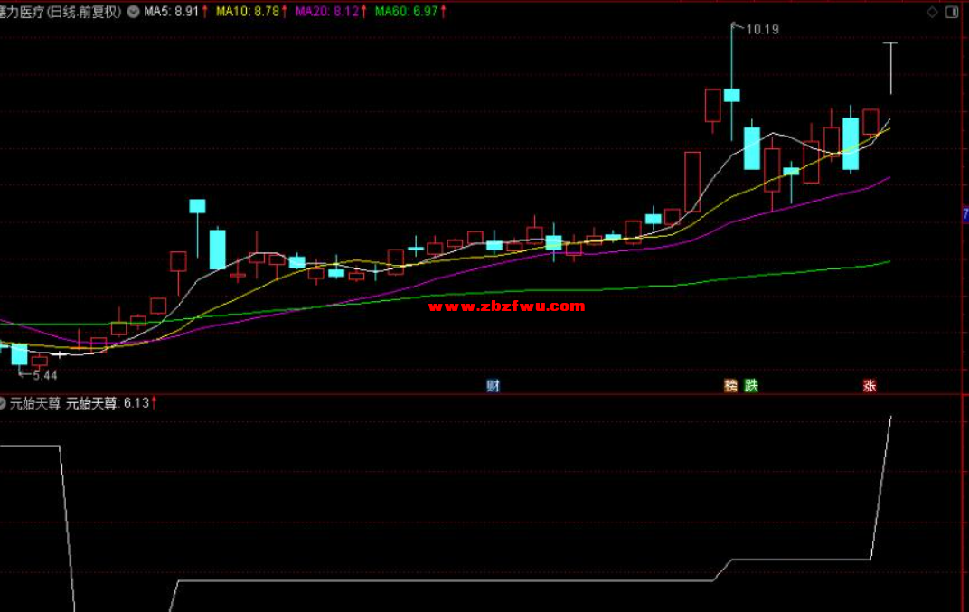This screenshot has width=969, height=612.
Task: Click the 元始天尊 indicator name in the lower panel
Action: point(35,404)
